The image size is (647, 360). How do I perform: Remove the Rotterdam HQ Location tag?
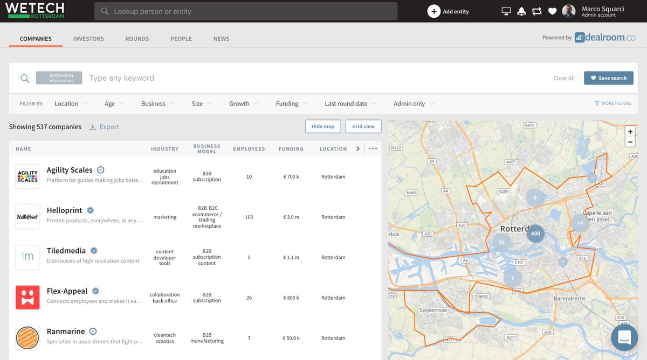coord(59,78)
